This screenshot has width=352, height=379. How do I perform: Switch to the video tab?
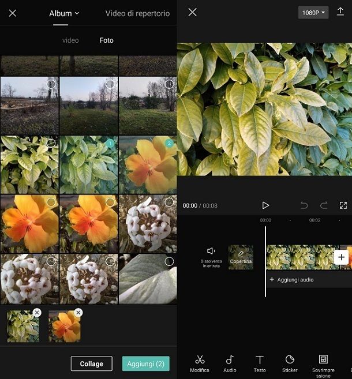[x=70, y=40]
